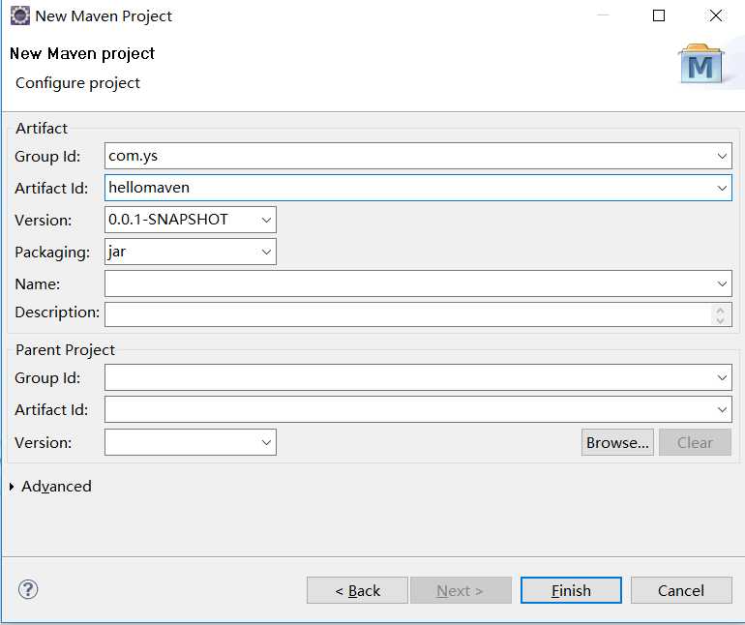Click the 0.0.1-SNAPSHOT version value

point(168,220)
